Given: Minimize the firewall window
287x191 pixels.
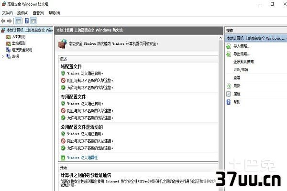Looking at the screenshot, I should click(x=260, y=4).
